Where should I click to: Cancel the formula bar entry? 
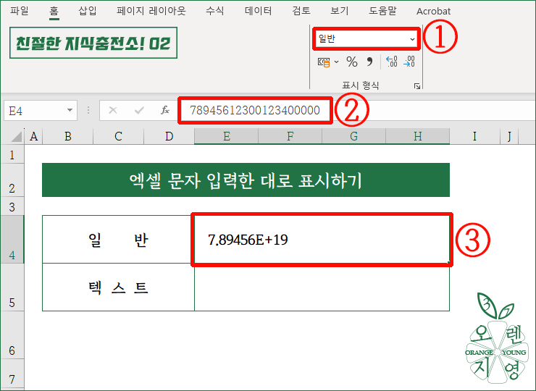(x=113, y=110)
